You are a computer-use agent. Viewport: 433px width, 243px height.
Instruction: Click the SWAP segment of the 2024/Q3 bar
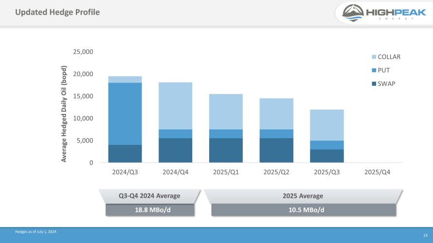pos(125,154)
